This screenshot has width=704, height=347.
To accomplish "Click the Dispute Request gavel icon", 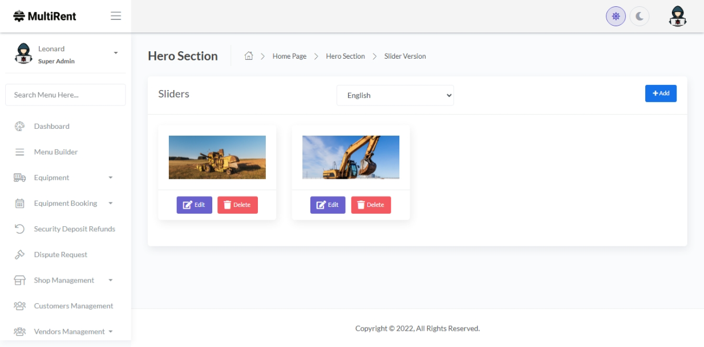I will (x=19, y=255).
